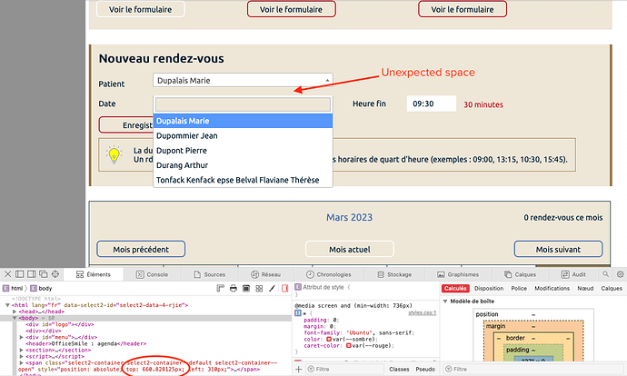Click the middle Voir le formulaire button
This screenshot has height=376, width=627.
coord(291,9)
